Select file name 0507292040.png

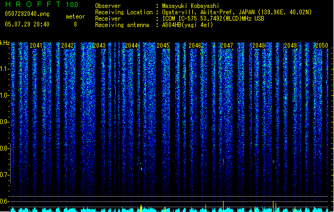27,14
